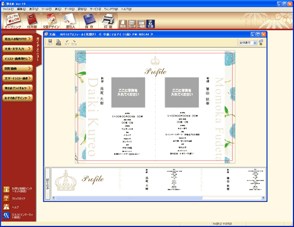
Task: Select the Profile title on the canvas
Action: pyautogui.click(x=155, y=72)
